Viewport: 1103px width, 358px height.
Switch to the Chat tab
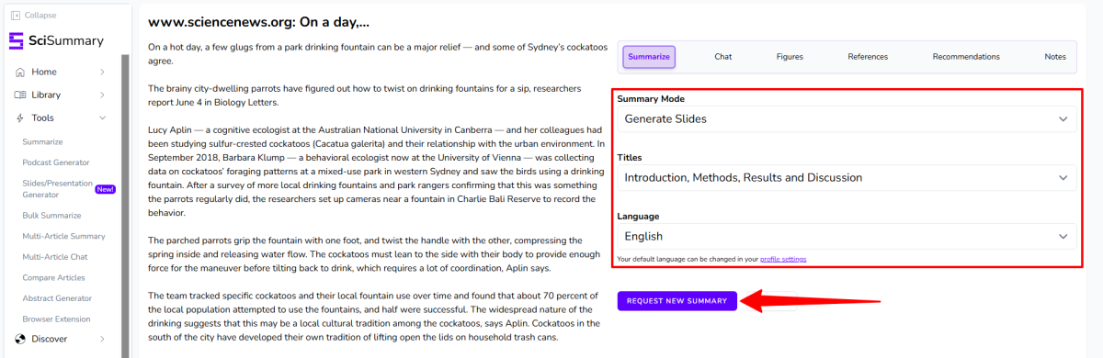[x=723, y=57]
